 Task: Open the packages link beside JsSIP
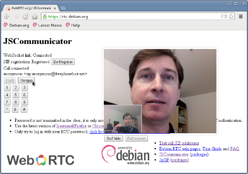pos(180,160)
